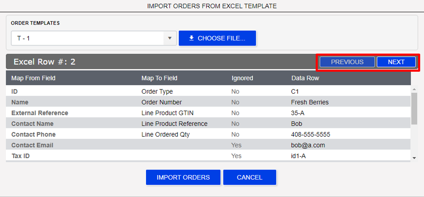The height and width of the screenshot is (197, 424).
Task: Open the T - 1 order templates dropdown
Action: tap(94, 38)
